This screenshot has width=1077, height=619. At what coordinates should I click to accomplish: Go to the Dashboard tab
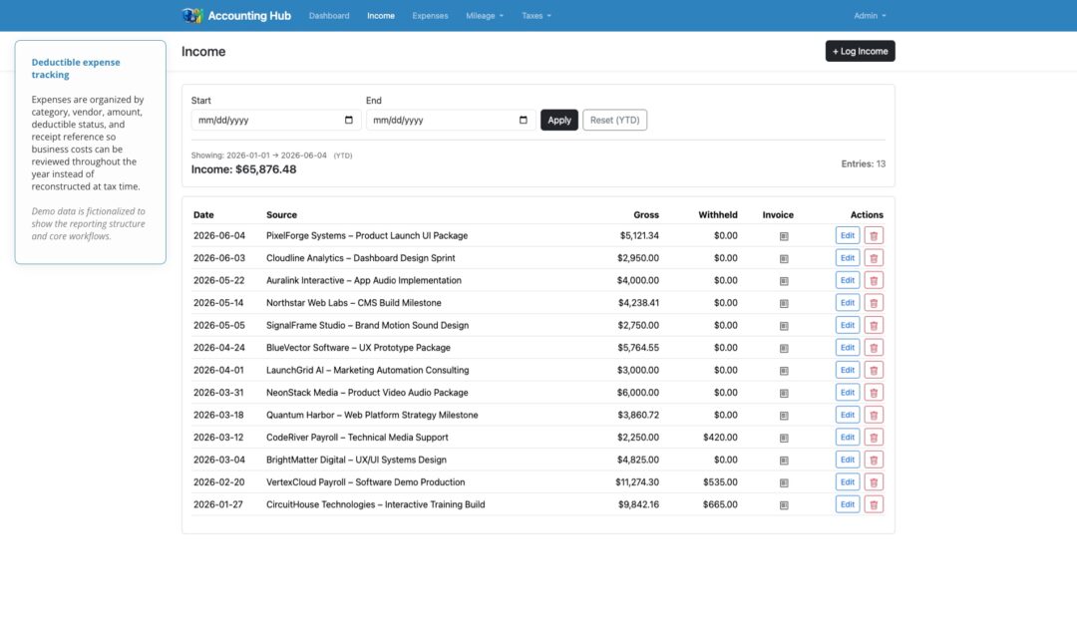click(x=329, y=16)
